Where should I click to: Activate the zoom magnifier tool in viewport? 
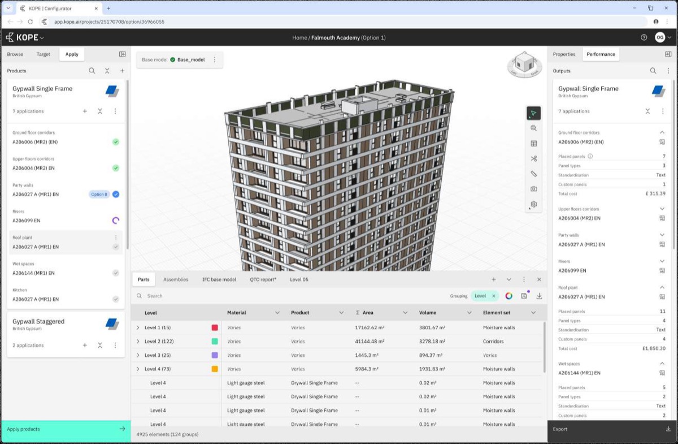pyautogui.click(x=533, y=128)
